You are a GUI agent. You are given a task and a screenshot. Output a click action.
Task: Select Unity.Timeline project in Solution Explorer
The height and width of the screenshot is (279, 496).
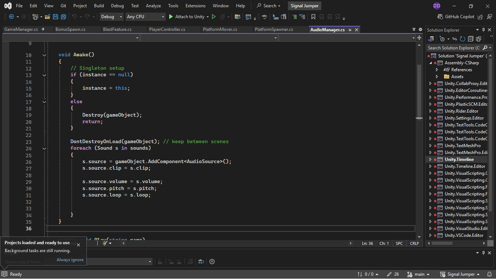click(x=459, y=159)
